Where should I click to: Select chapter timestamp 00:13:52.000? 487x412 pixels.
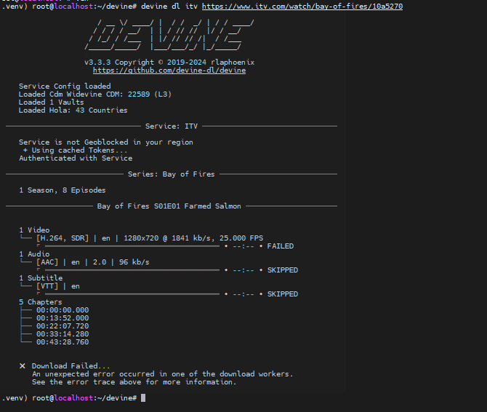click(63, 318)
